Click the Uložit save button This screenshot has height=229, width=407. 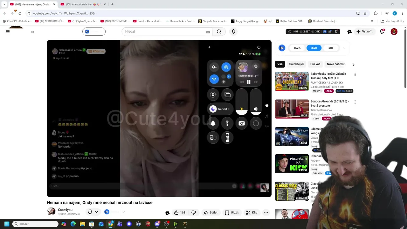click(x=231, y=212)
